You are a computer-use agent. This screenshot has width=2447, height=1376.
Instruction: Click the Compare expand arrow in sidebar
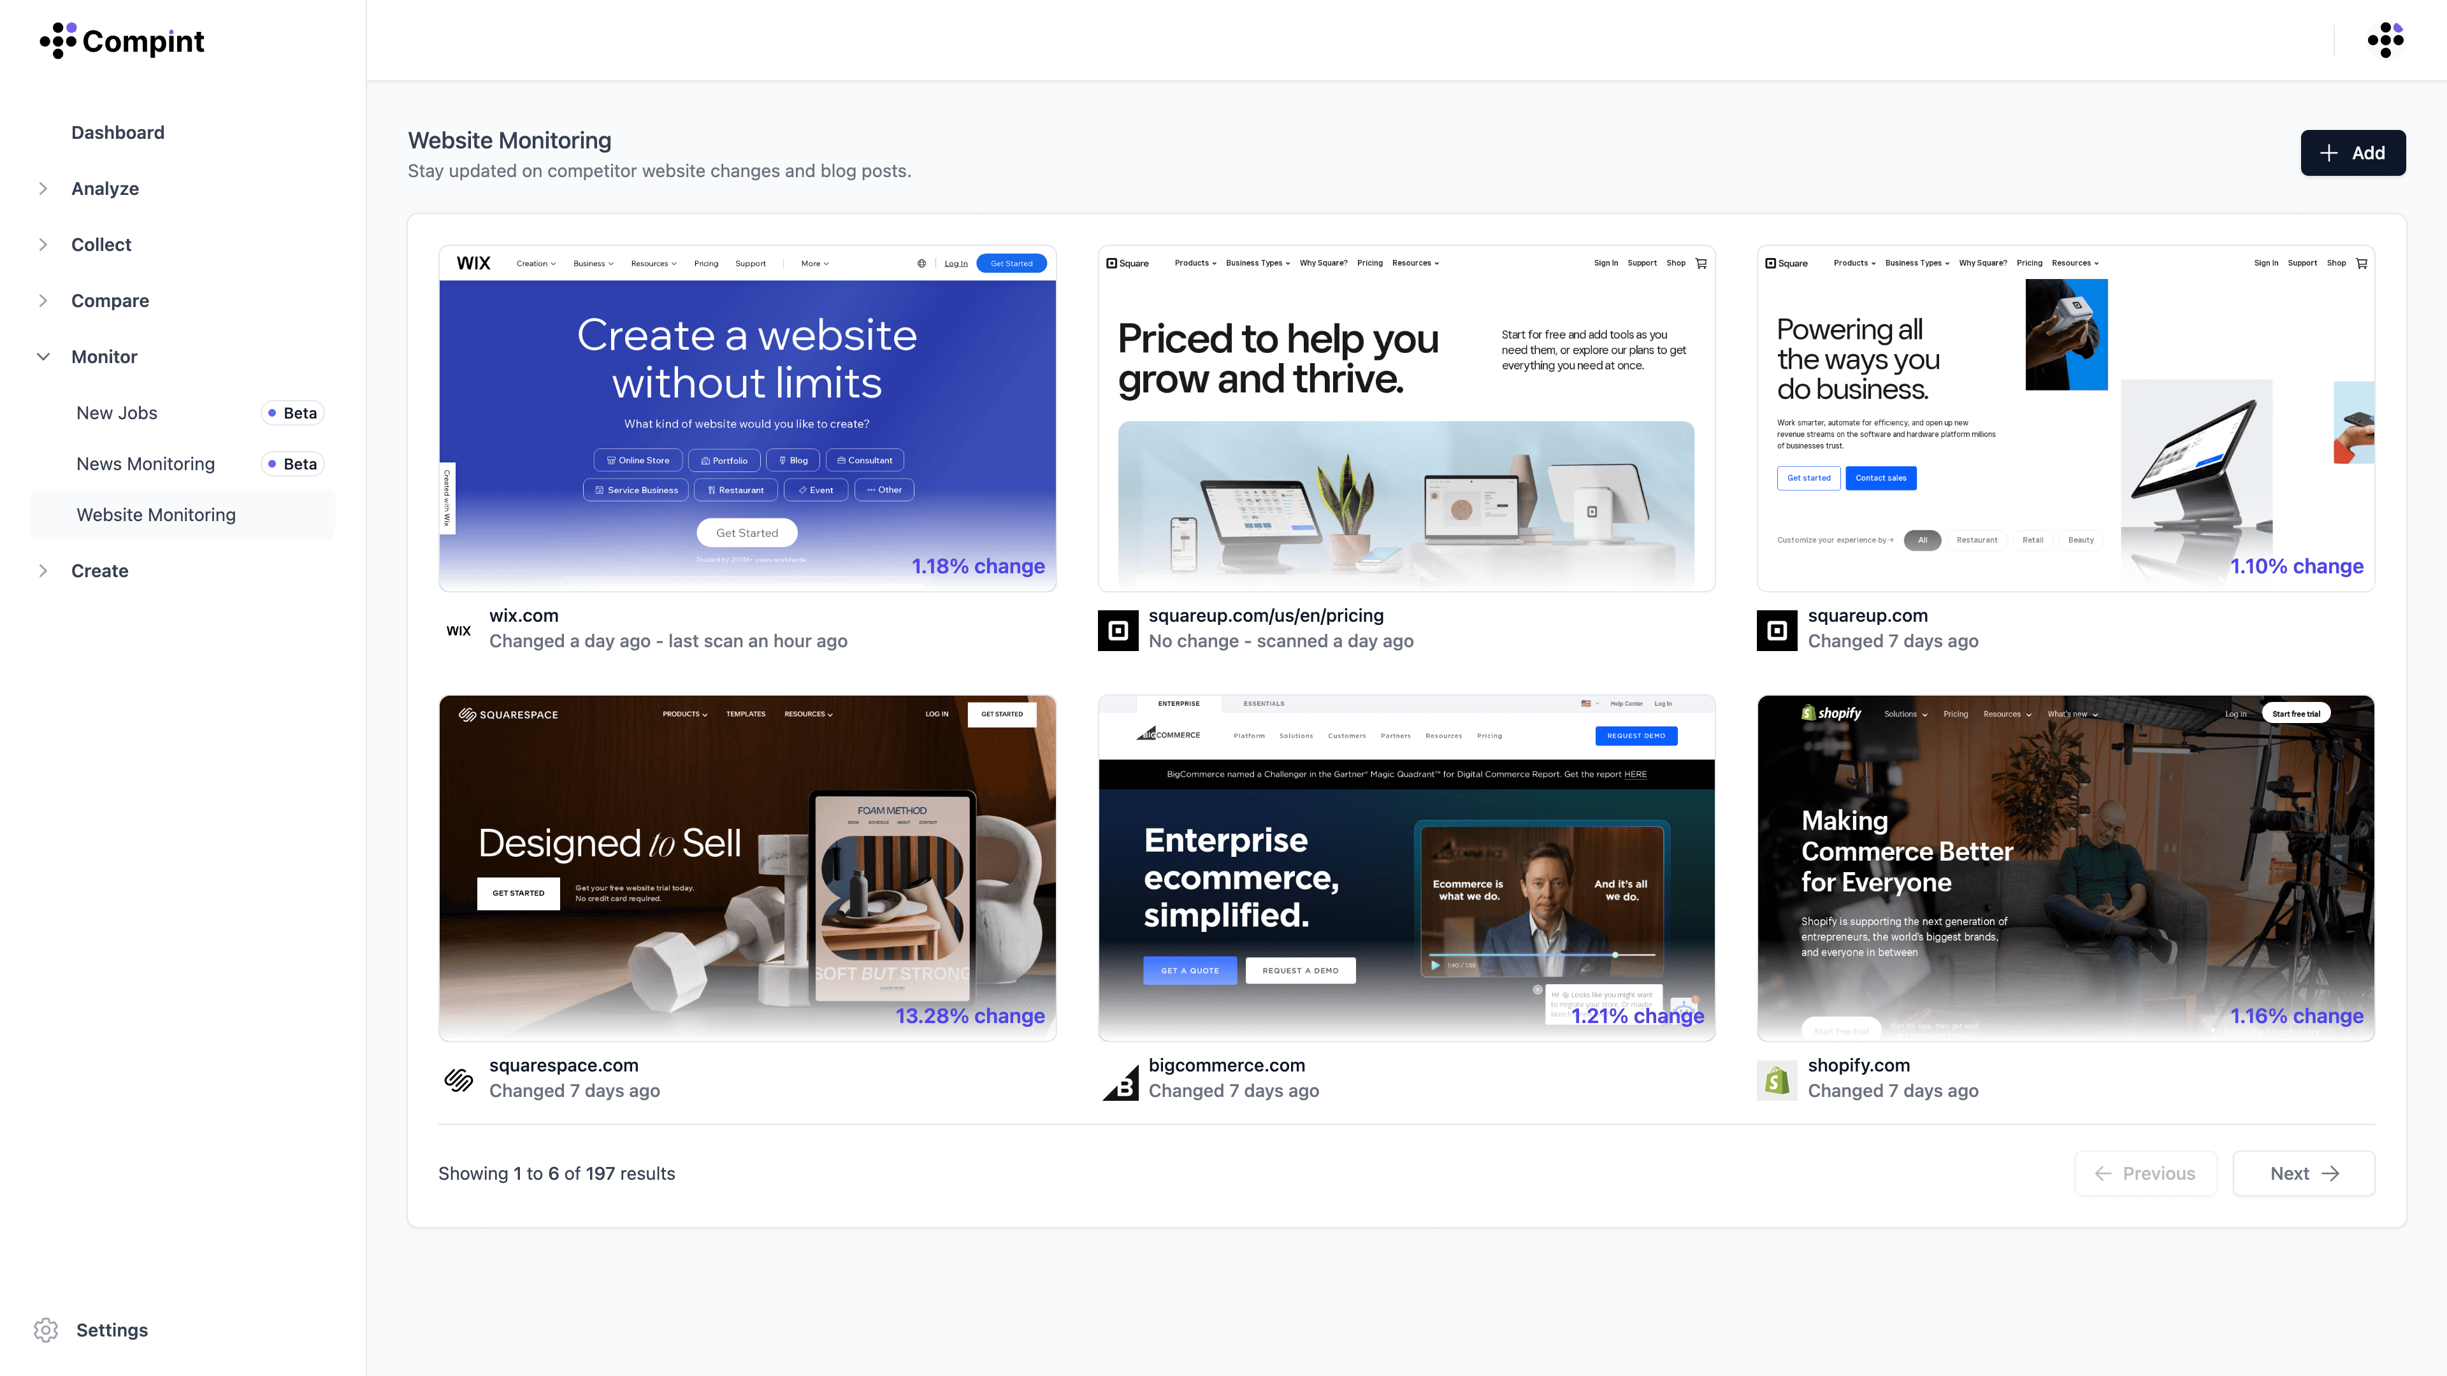coord(42,299)
